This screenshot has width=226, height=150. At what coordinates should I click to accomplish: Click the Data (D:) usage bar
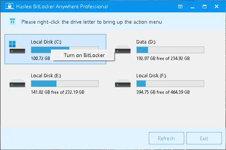pyautogui.click(x=170, y=49)
